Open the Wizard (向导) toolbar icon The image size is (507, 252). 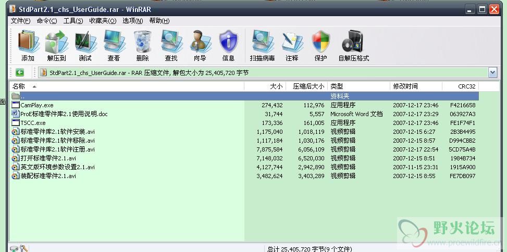click(x=200, y=42)
